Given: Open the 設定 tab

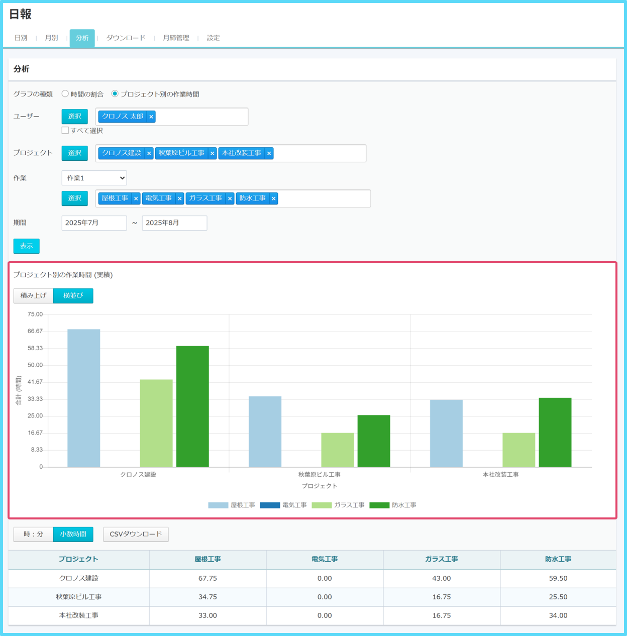Looking at the screenshot, I should pyautogui.click(x=214, y=38).
